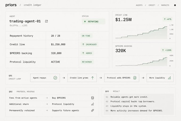This screenshot has height=121, width=181.
Task: Click the 28 / 28 repayment value
Action: (56, 36)
